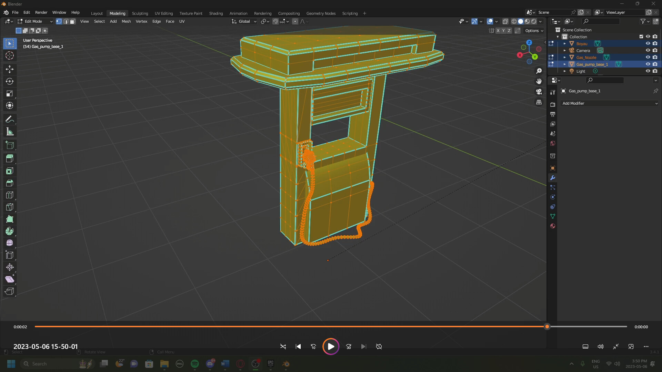Select the Measure tool in the toolbar
Screen dimensions: 662x372
10,131
